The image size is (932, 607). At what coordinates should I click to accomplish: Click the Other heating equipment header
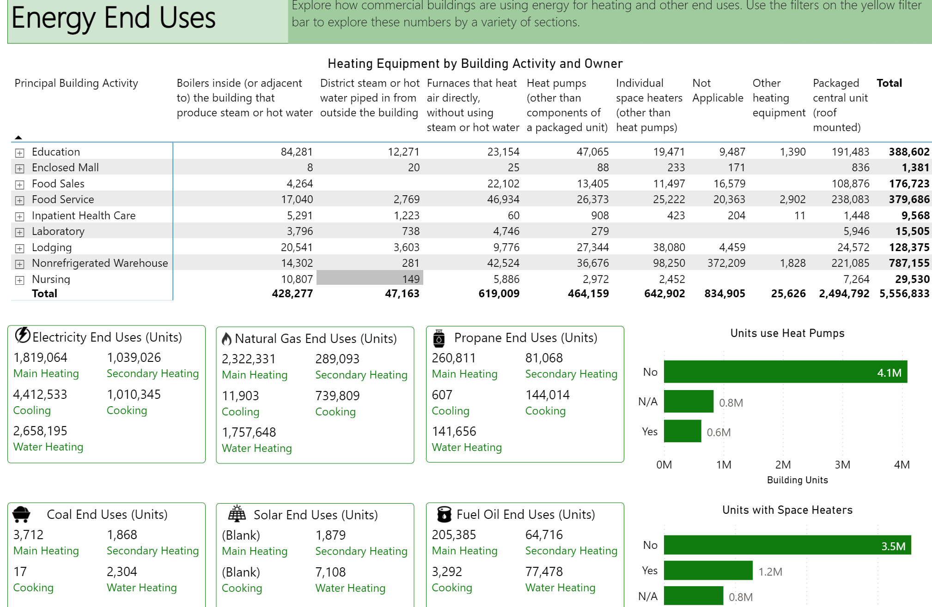(779, 98)
